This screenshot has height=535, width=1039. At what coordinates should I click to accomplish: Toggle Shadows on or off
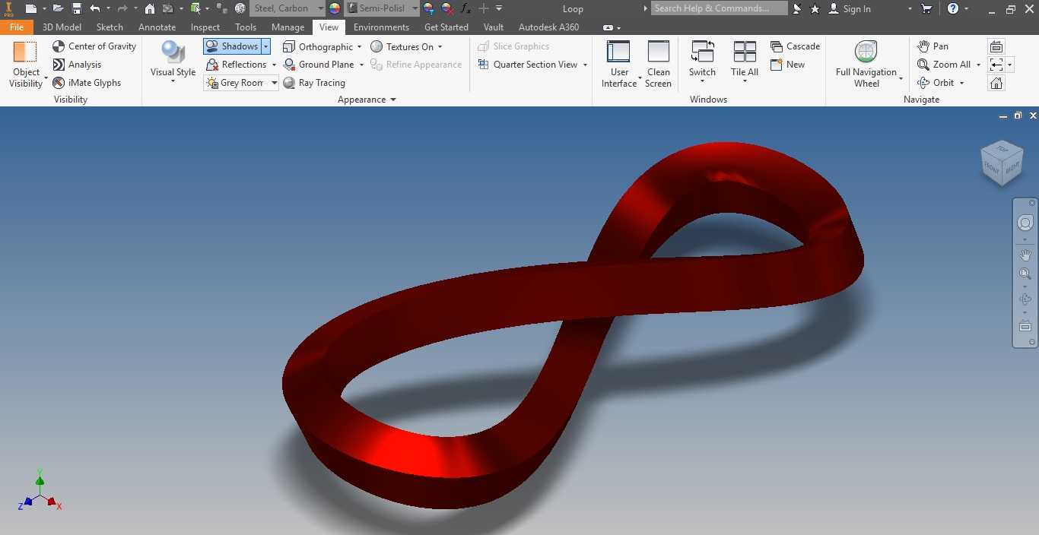tap(232, 46)
